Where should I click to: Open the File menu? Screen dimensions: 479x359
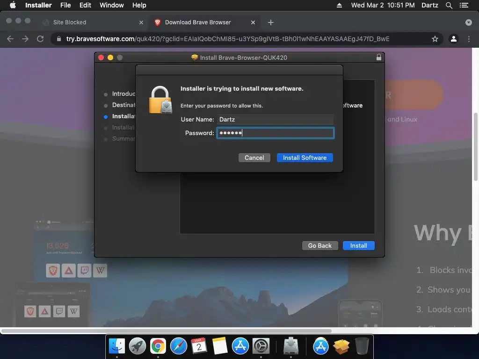click(x=65, y=5)
